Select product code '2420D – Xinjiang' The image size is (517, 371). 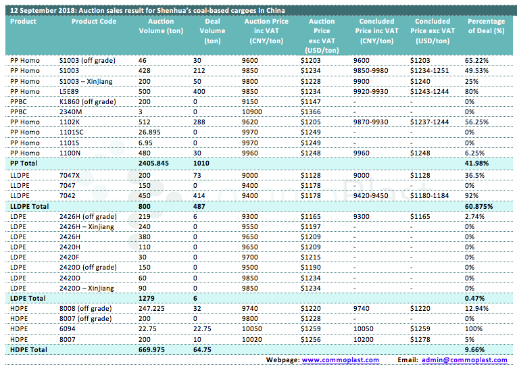coord(87,289)
